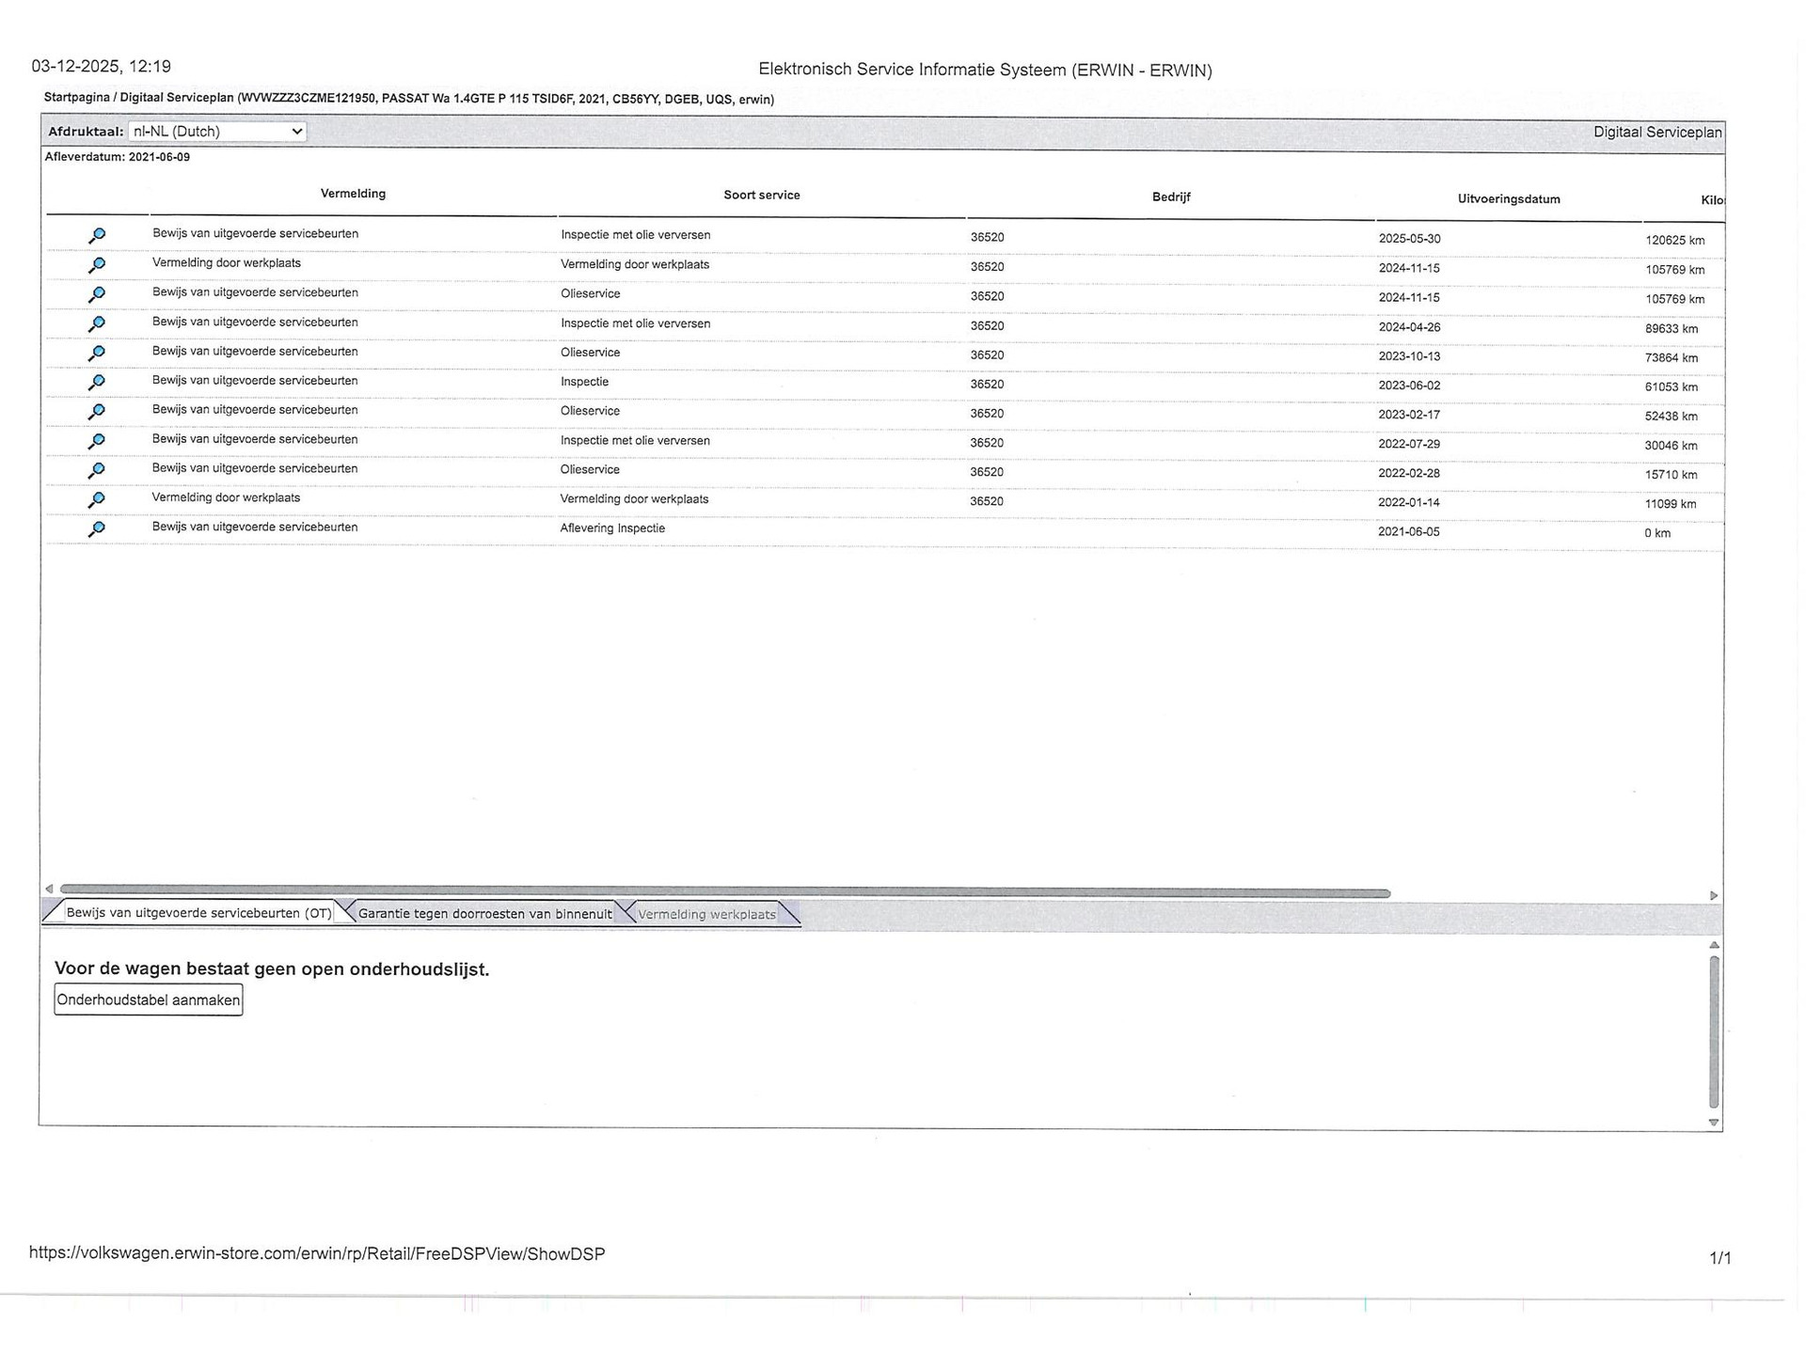Click the horizontal scrollbar left arrow

click(x=49, y=889)
